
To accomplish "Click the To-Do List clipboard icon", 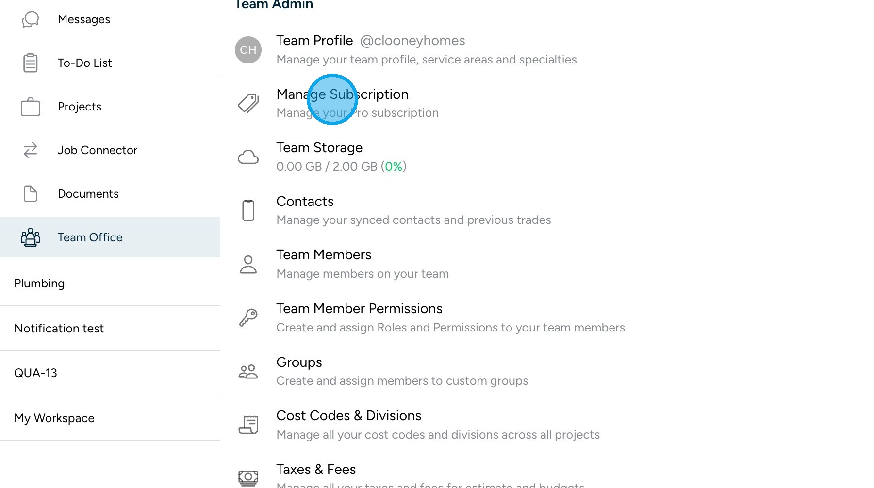I will click(x=30, y=63).
